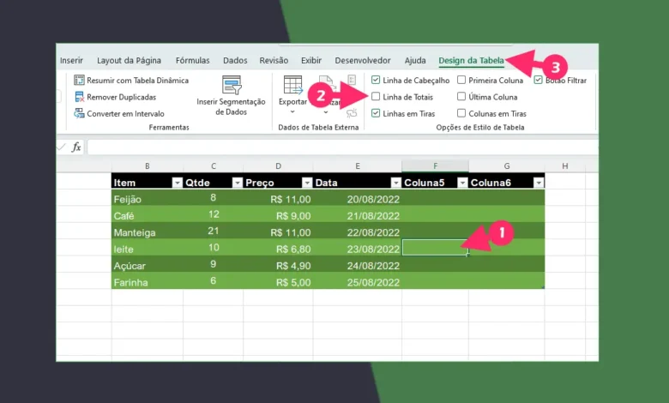This screenshot has height=403, width=669.
Task: Open the Desenvolvedor tab
Action: pyautogui.click(x=363, y=61)
